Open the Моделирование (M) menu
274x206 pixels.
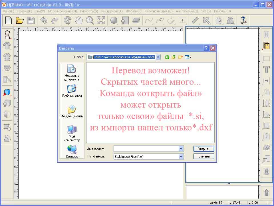click(x=63, y=11)
